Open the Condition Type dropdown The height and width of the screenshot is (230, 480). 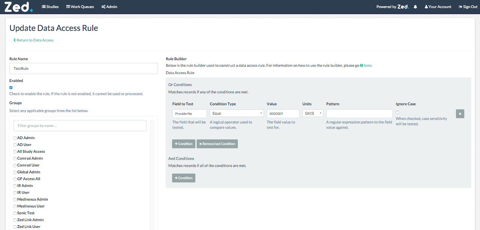coord(237,113)
